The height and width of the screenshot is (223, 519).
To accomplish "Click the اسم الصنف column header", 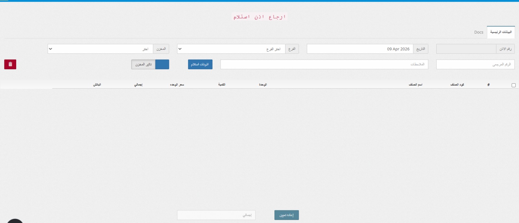I will point(416,85).
